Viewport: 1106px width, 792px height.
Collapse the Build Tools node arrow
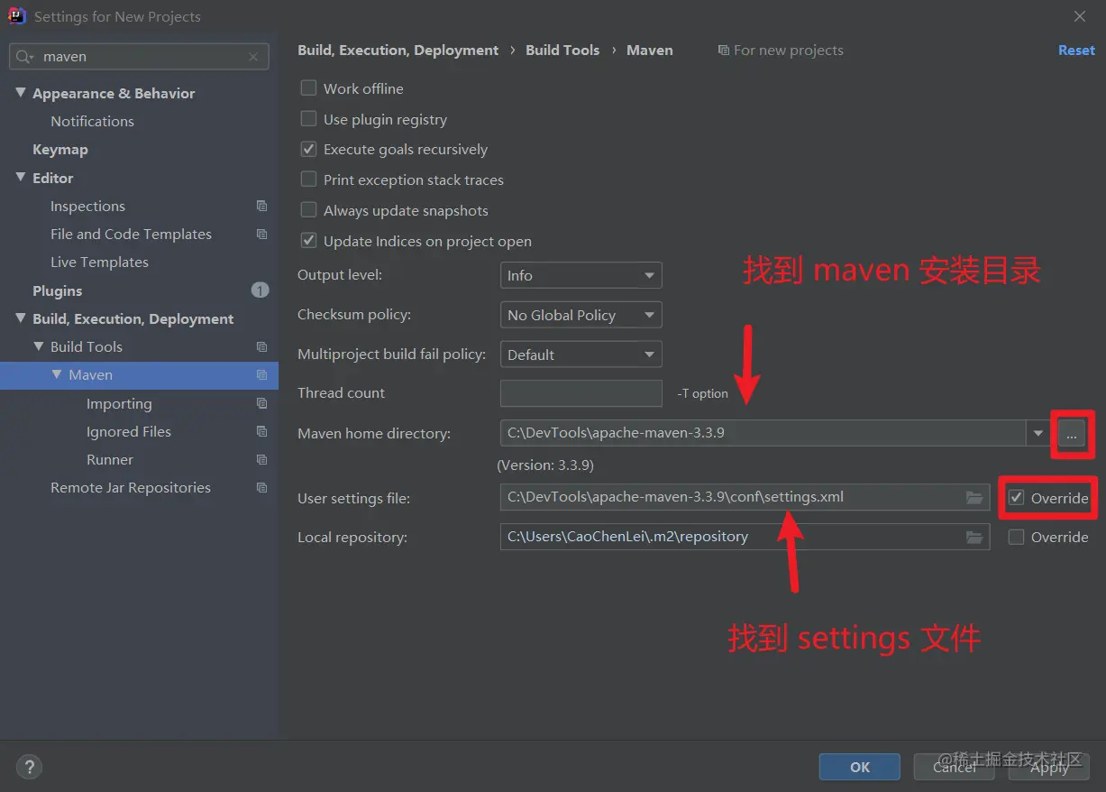[39, 346]
